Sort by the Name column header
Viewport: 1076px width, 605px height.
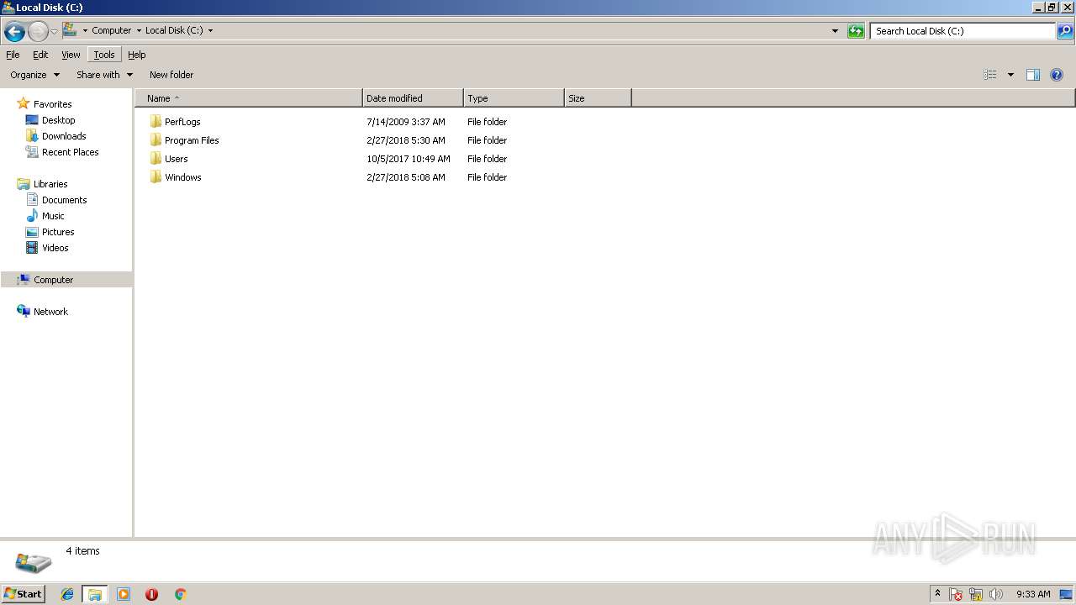[x=249, y=98]
